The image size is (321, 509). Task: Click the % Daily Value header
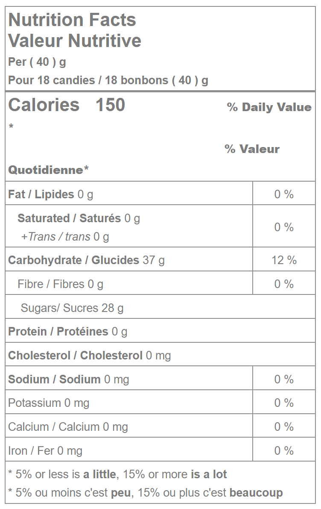[x=269, y=107]
